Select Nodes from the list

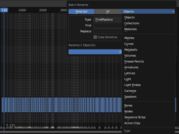click(x=148, y=111)
